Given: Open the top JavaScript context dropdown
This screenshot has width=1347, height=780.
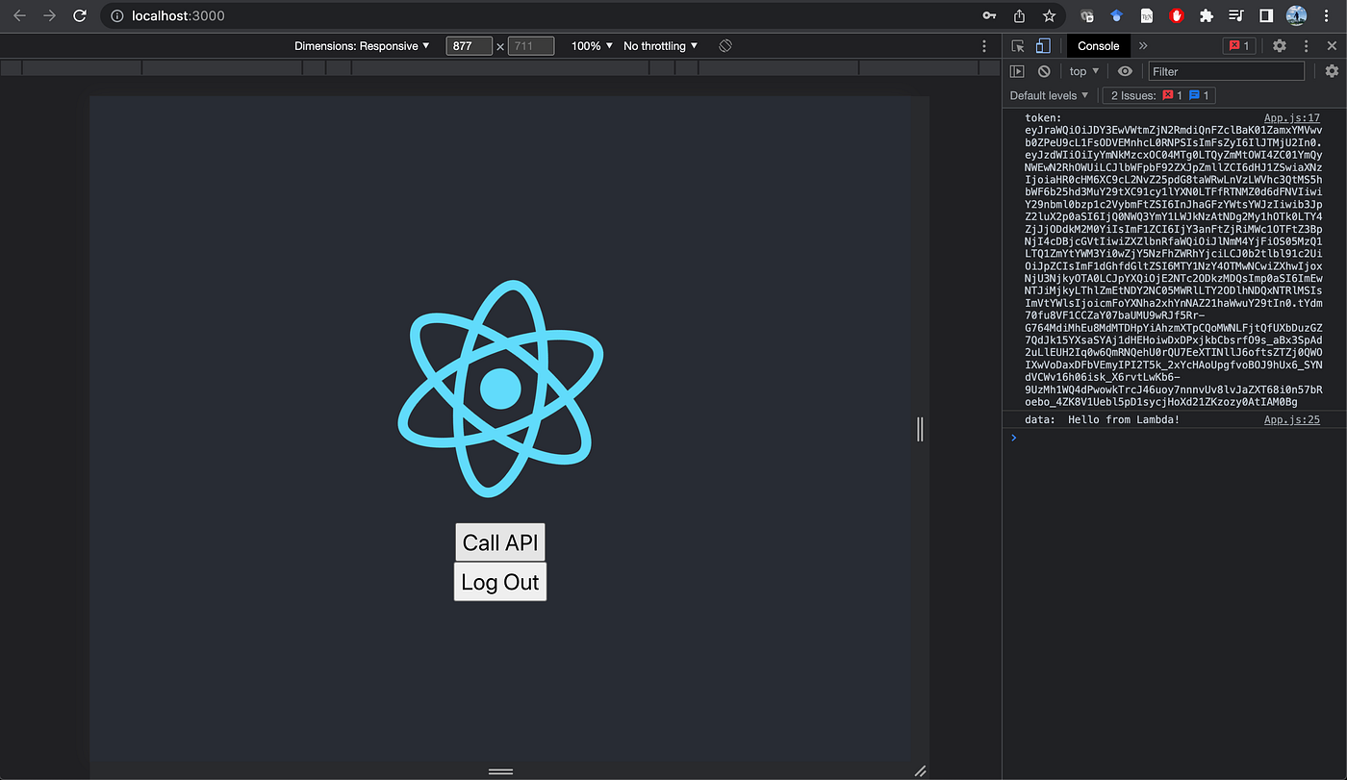Looking at the screenshot, I should pos(1084,71).
